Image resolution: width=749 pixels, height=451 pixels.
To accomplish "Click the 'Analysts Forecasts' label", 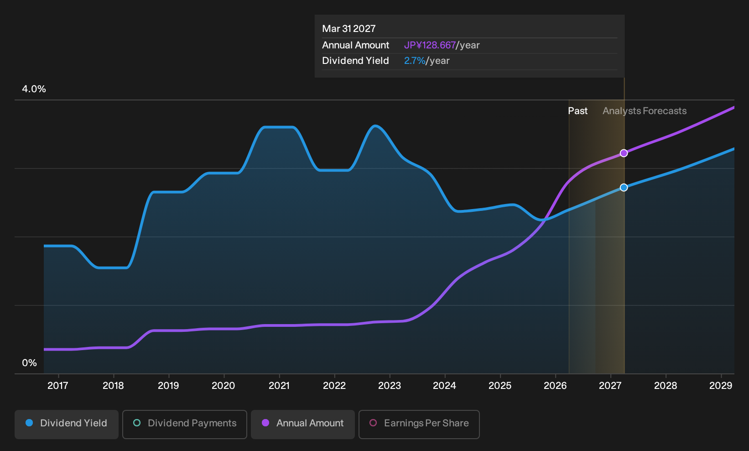I will tap(645, 111).
